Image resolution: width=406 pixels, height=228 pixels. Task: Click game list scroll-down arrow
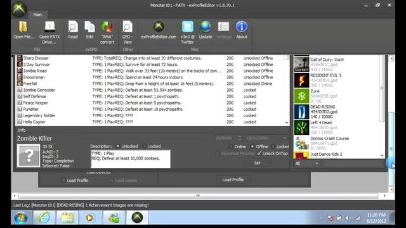(382, 155)
